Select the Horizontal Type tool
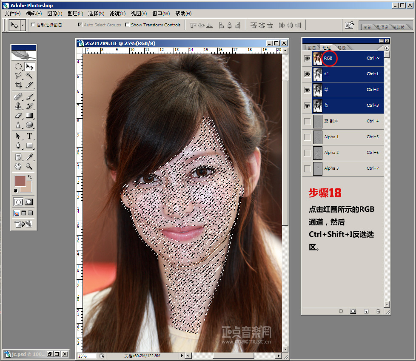 click(29, 136)
